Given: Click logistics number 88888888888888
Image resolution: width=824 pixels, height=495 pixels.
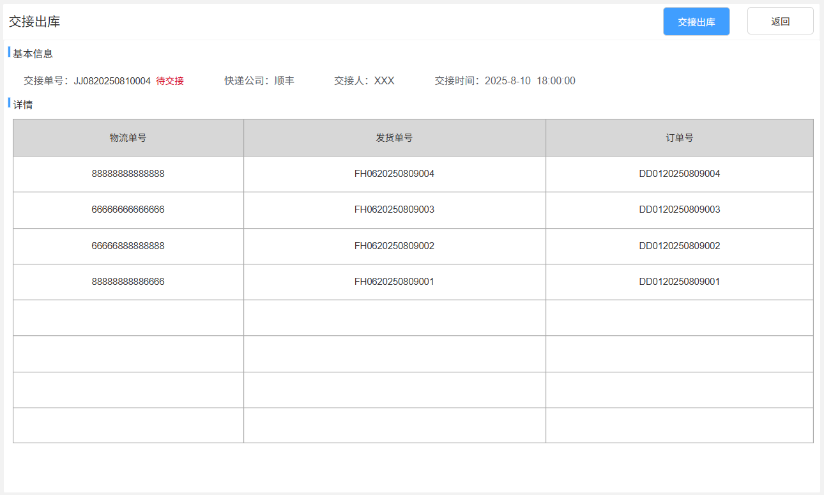Looking at the screenshot, I should point(128,174).
